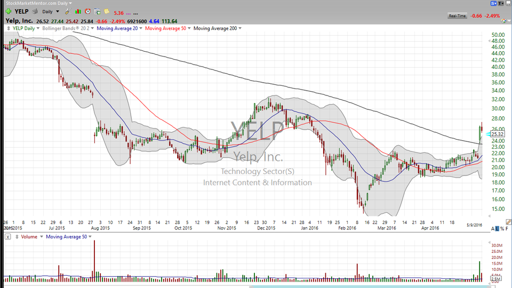This screenshot has width=512, height=288.
Task: Click the news icon beside YELP
Action: [35, 11]
